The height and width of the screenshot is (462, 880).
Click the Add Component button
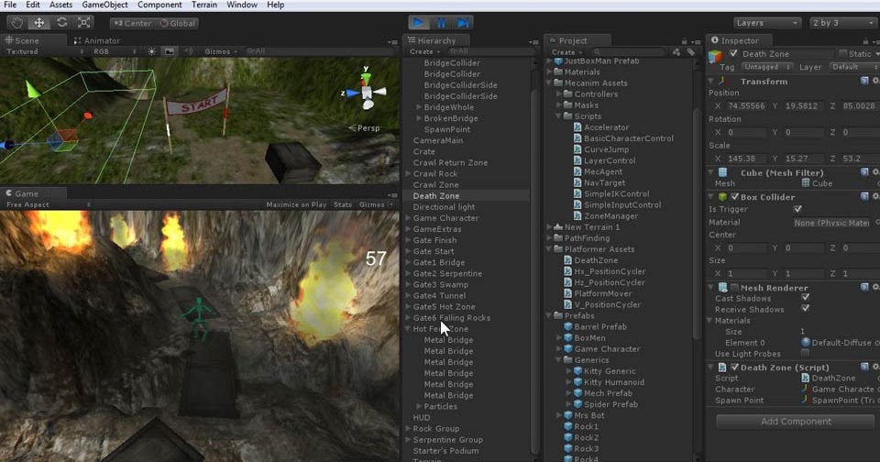796,422
